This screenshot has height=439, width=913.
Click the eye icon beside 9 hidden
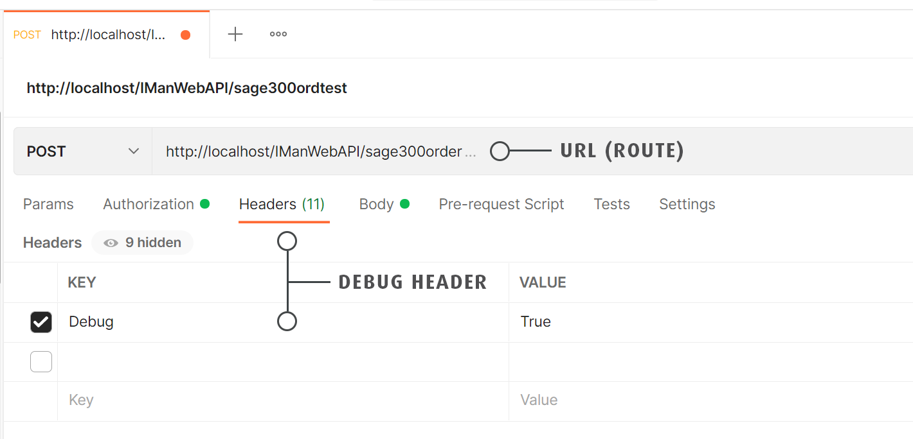tap(111, 243)
